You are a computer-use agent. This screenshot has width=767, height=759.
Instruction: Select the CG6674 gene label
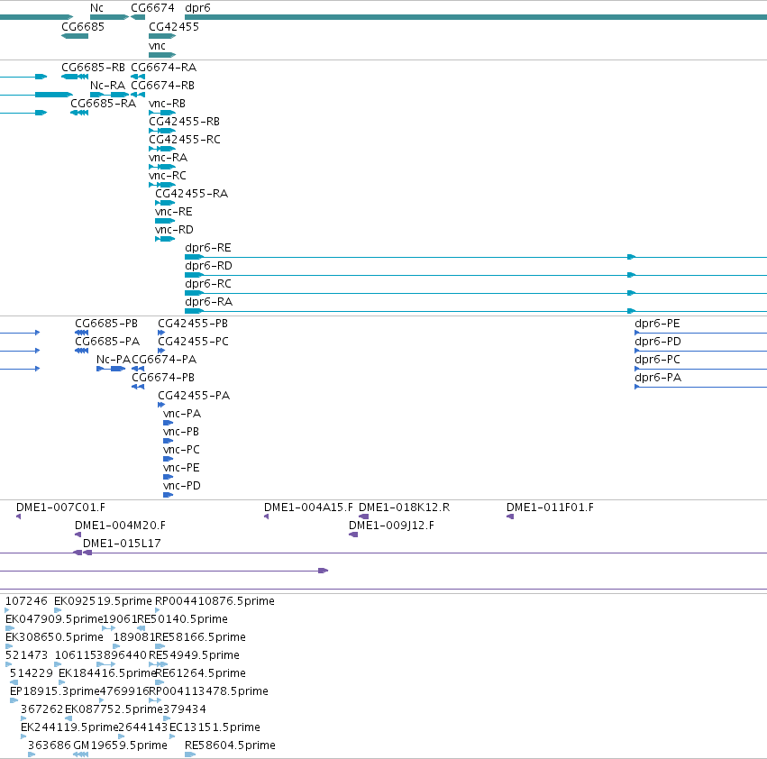click(152, 8)
